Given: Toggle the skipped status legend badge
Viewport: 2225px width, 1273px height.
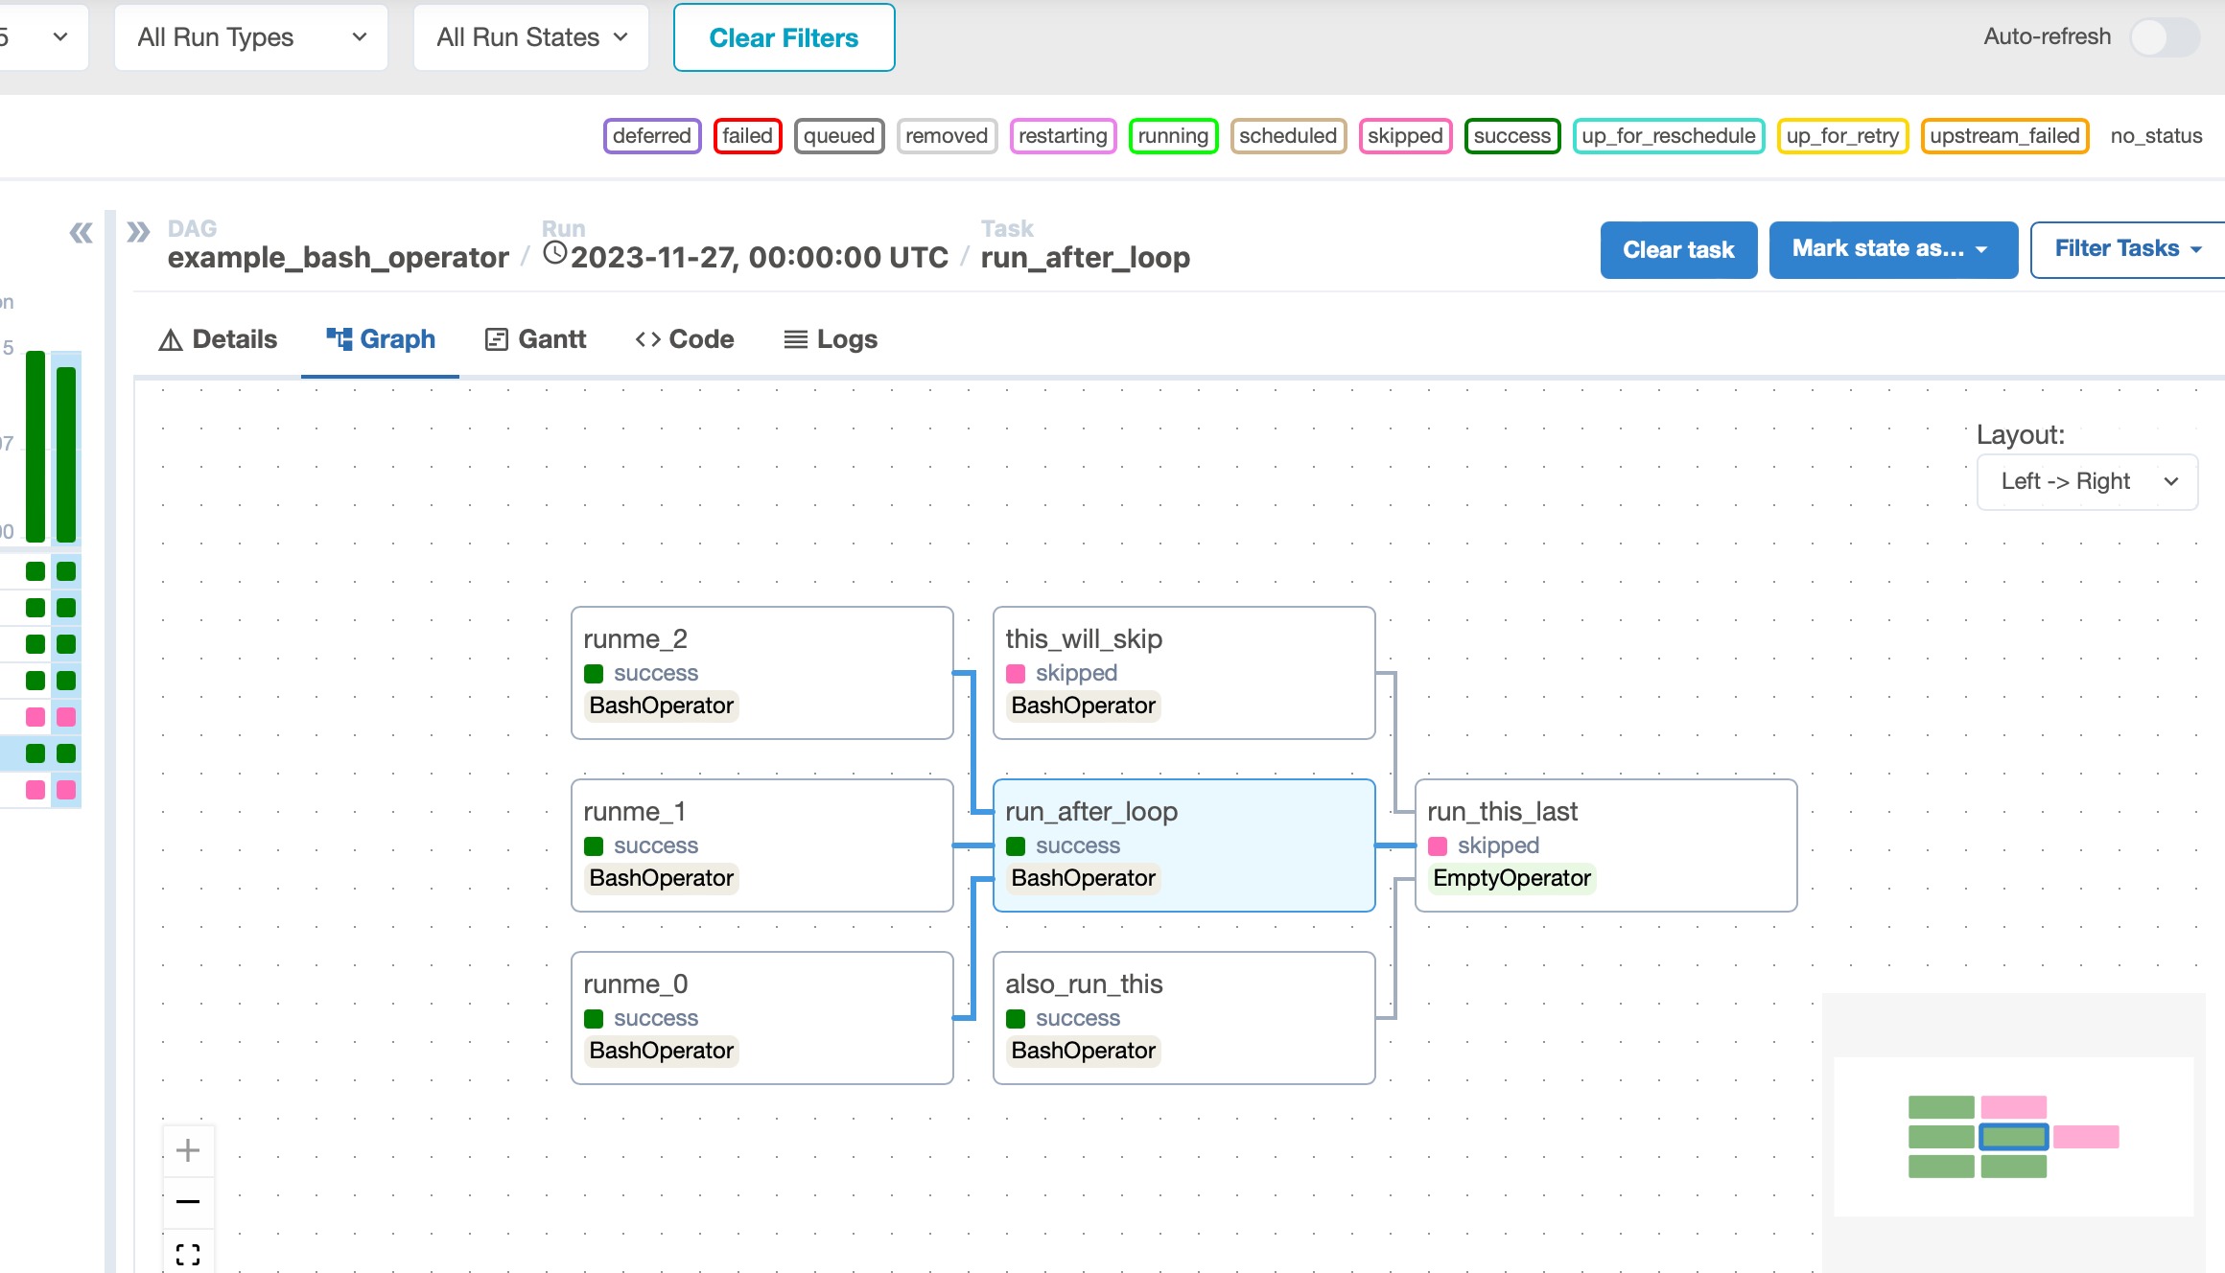Looking at the screenshot, I should click(x=1404, y=136).
